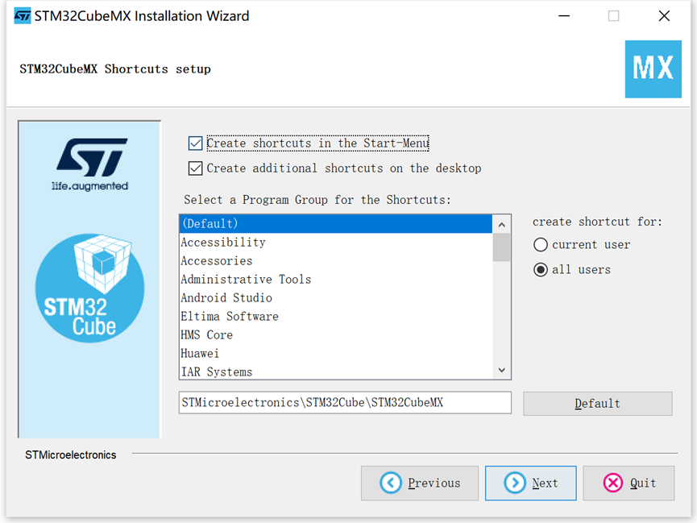This screenshot has width=697, height=523.
Task: Click the ST life.augmented logo
Action: coord(91,164)
